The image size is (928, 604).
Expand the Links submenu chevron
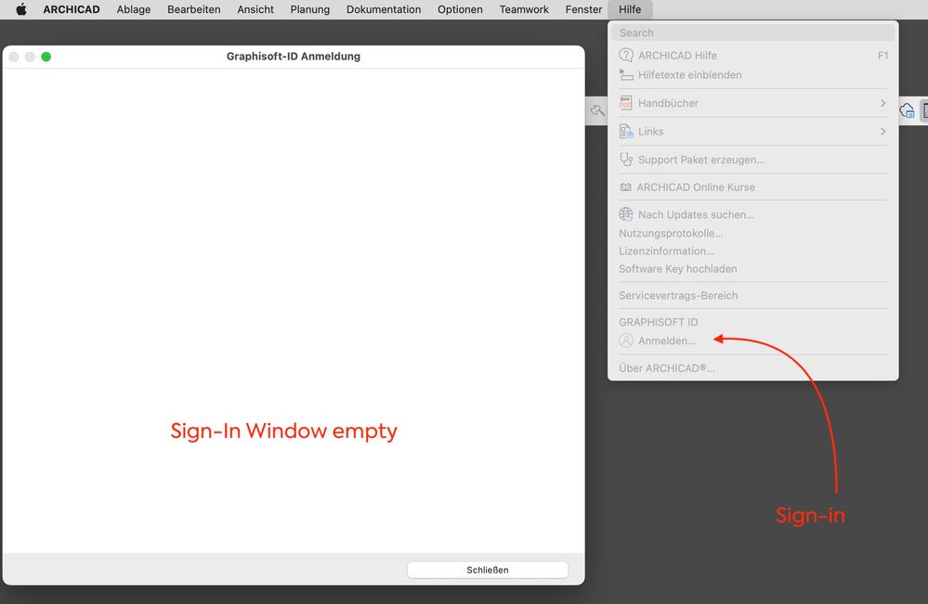883,131
